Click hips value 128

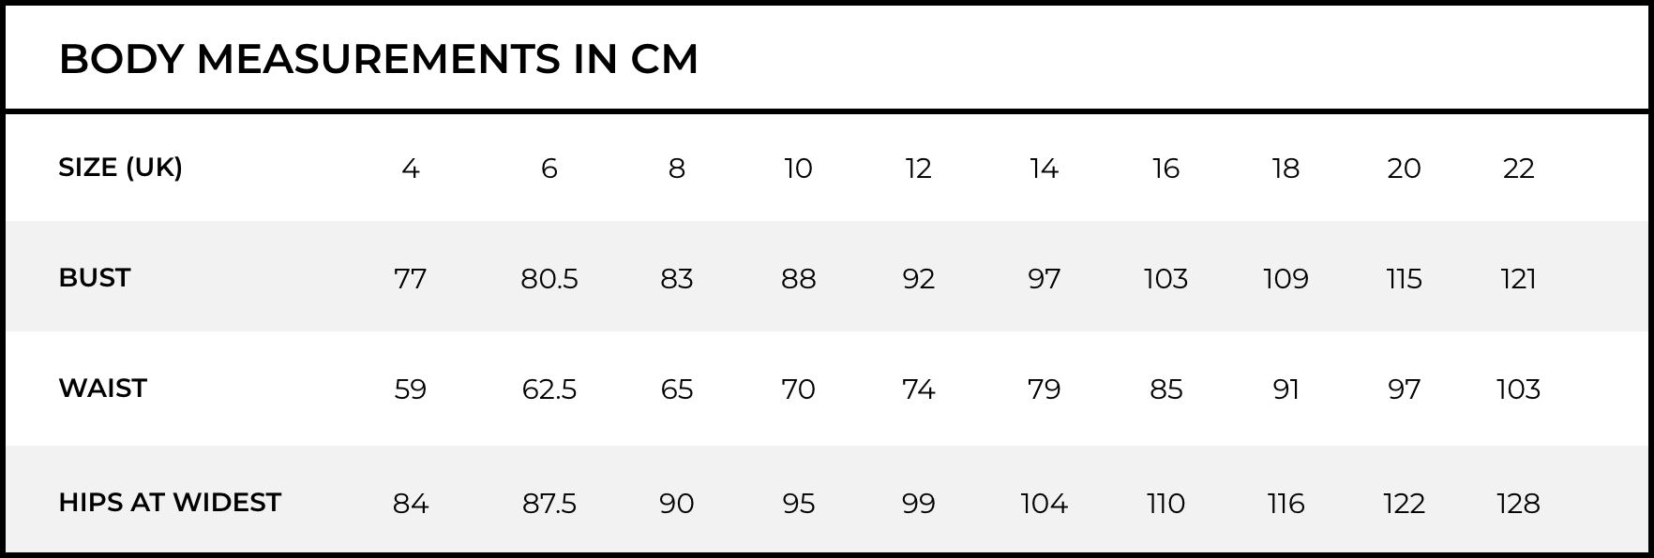(x=1519, y=504)
